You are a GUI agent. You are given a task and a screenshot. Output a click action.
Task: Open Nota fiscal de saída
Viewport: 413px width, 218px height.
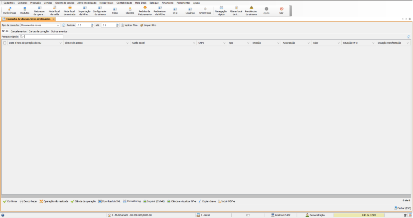click(54, 8)
